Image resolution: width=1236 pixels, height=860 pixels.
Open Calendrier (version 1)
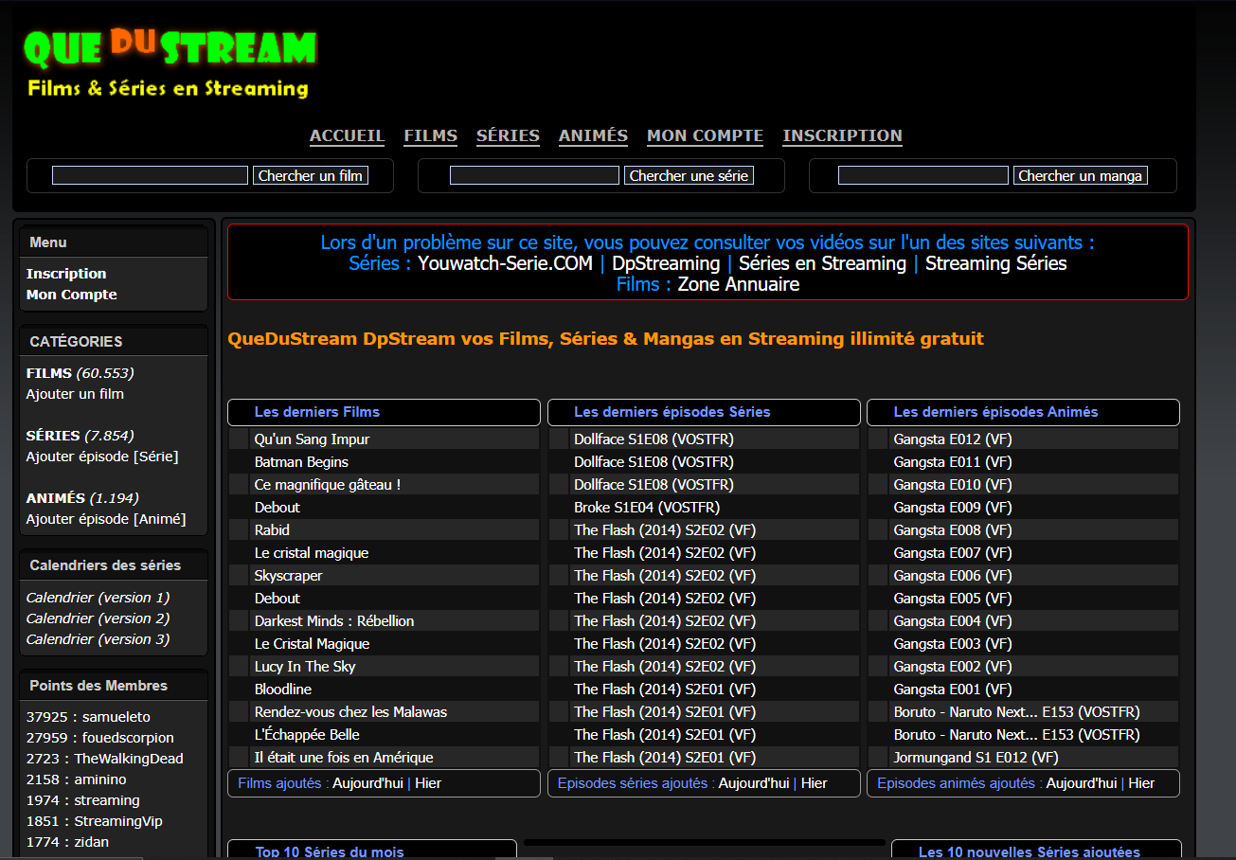click(98, 598)
